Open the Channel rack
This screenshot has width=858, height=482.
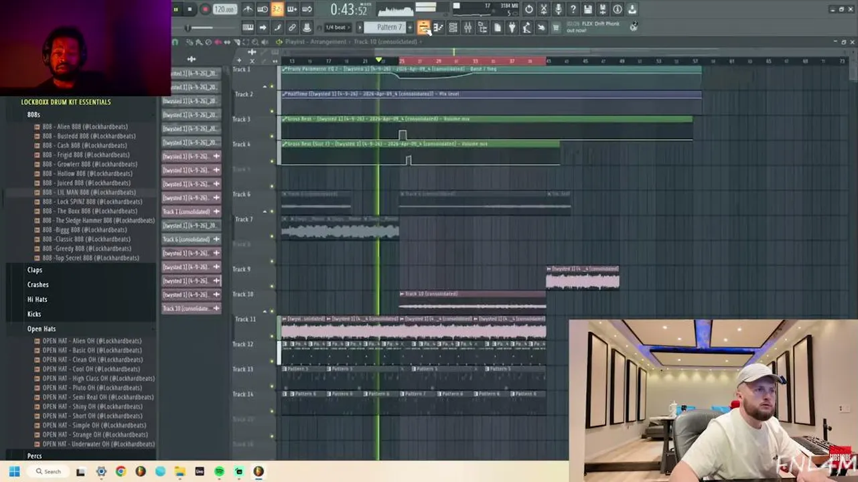tap(453, 27)
